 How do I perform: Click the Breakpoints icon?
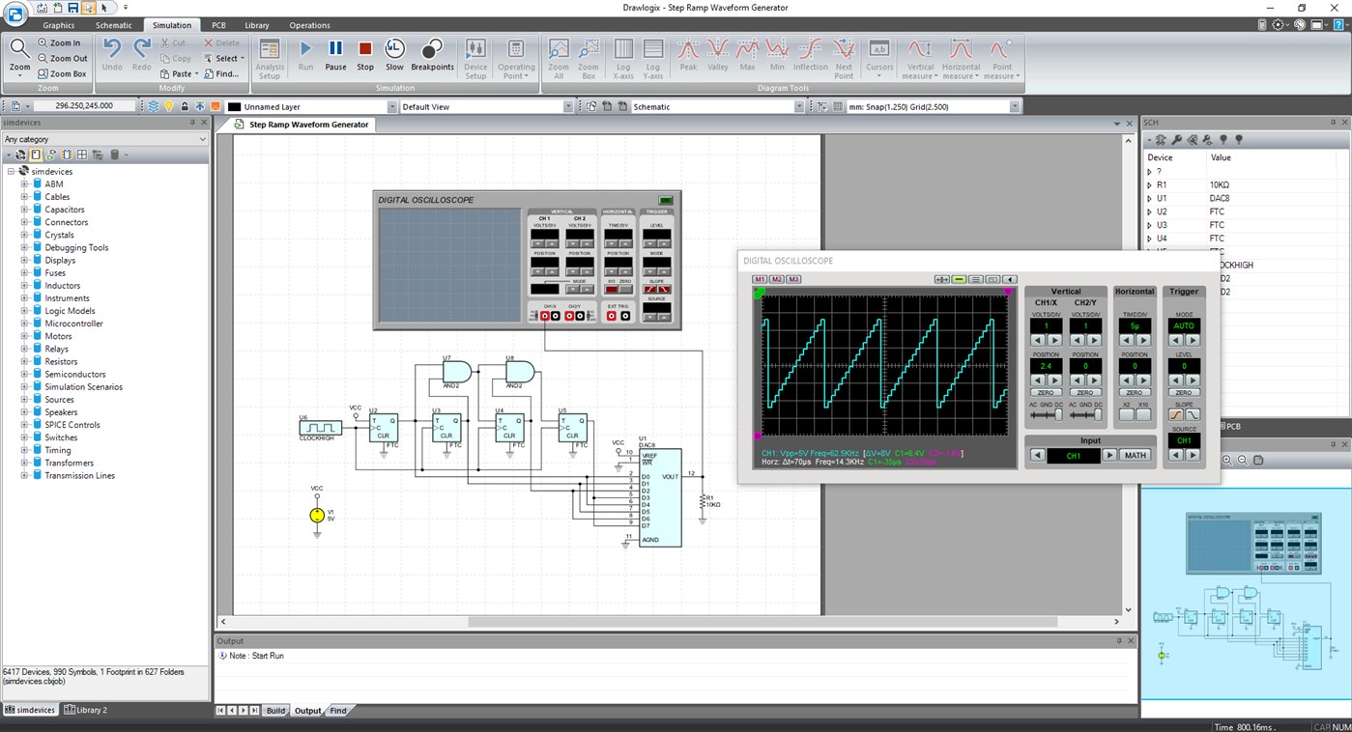click(x=432, y=53)
